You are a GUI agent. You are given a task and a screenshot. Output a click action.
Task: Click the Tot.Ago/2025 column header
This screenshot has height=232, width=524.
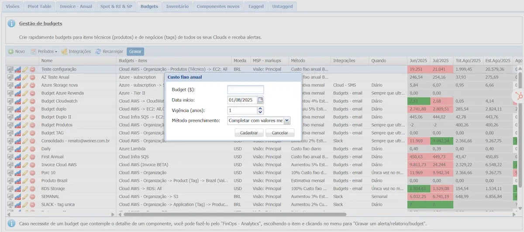coord(468,61)
